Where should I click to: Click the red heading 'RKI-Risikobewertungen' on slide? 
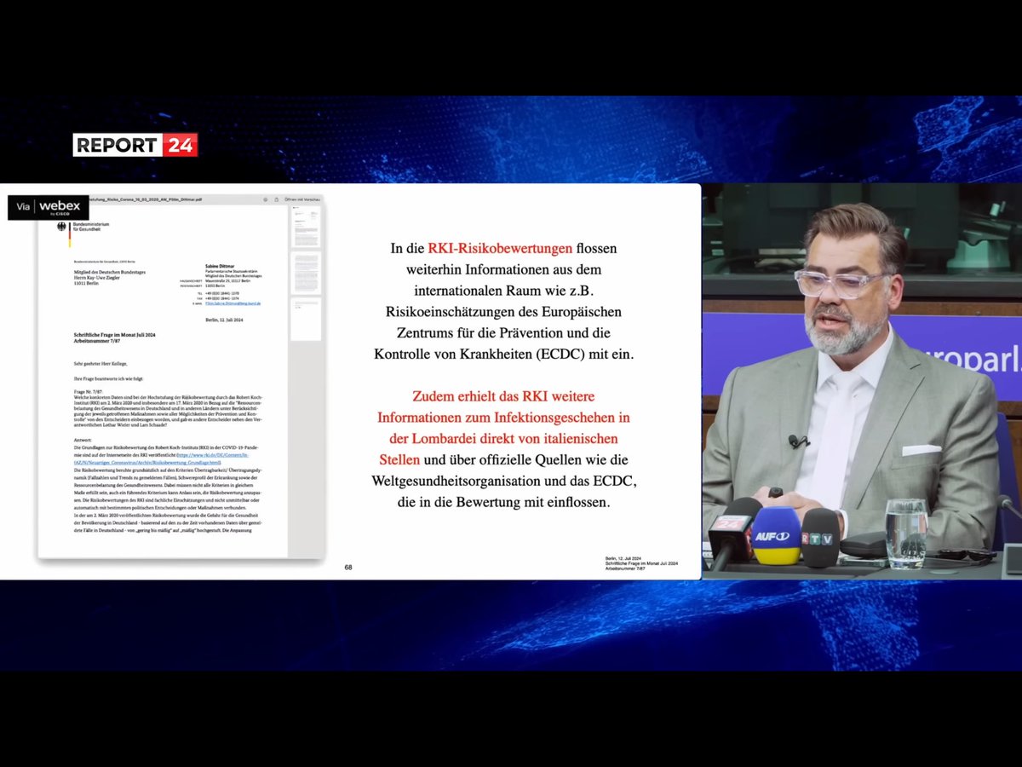pyautogui.click(x=500, y=249)
